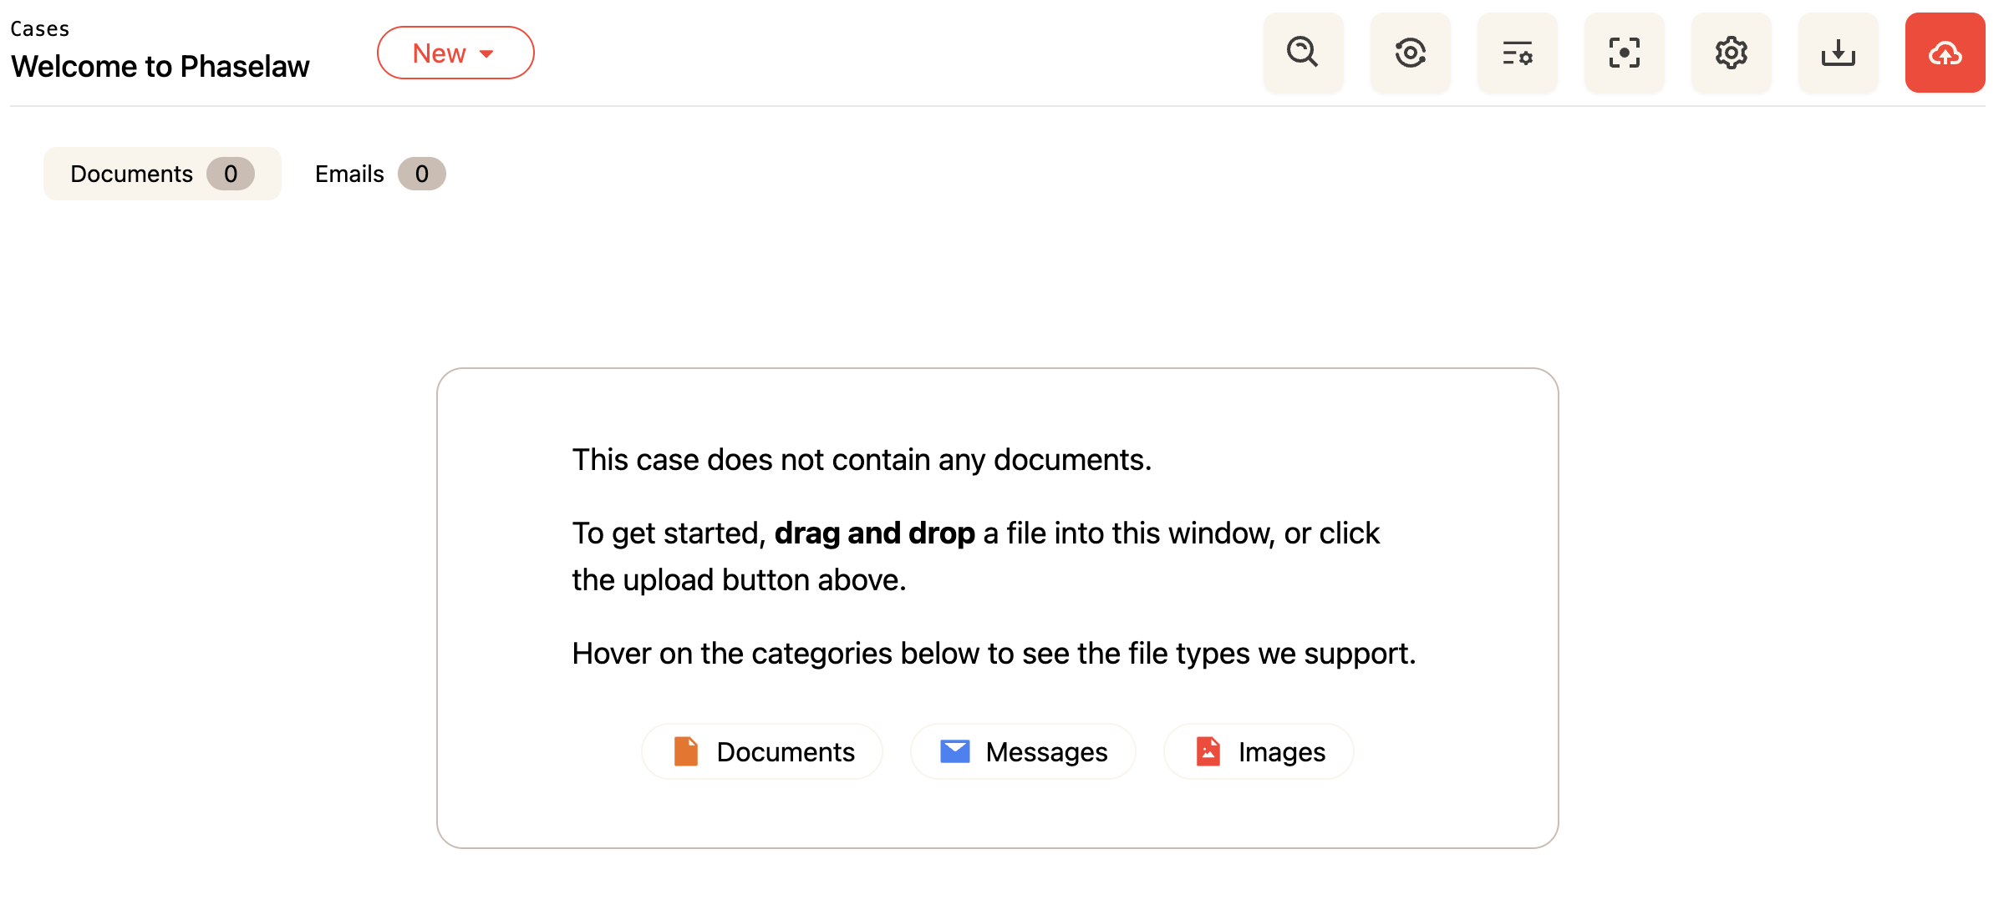Click the orange document file icon
The image size is (2009, 920).
coord(686,751)
